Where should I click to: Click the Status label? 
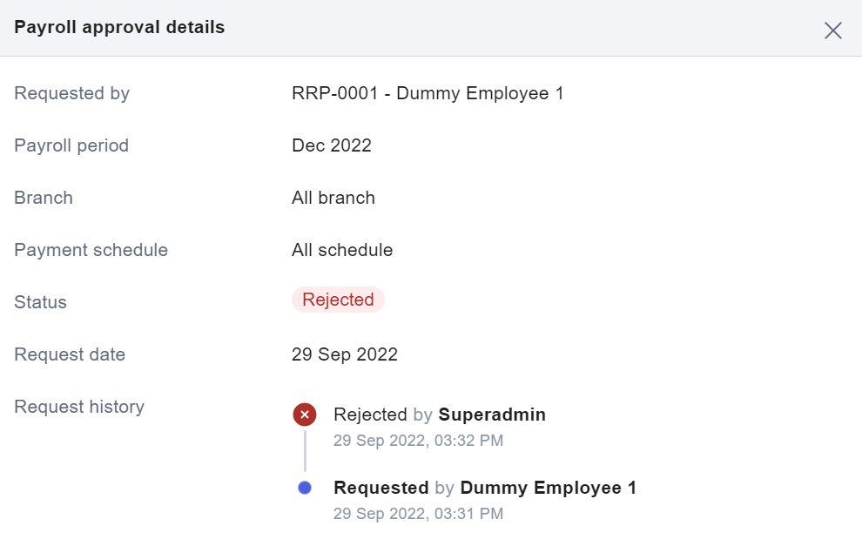tap(40, 302)
